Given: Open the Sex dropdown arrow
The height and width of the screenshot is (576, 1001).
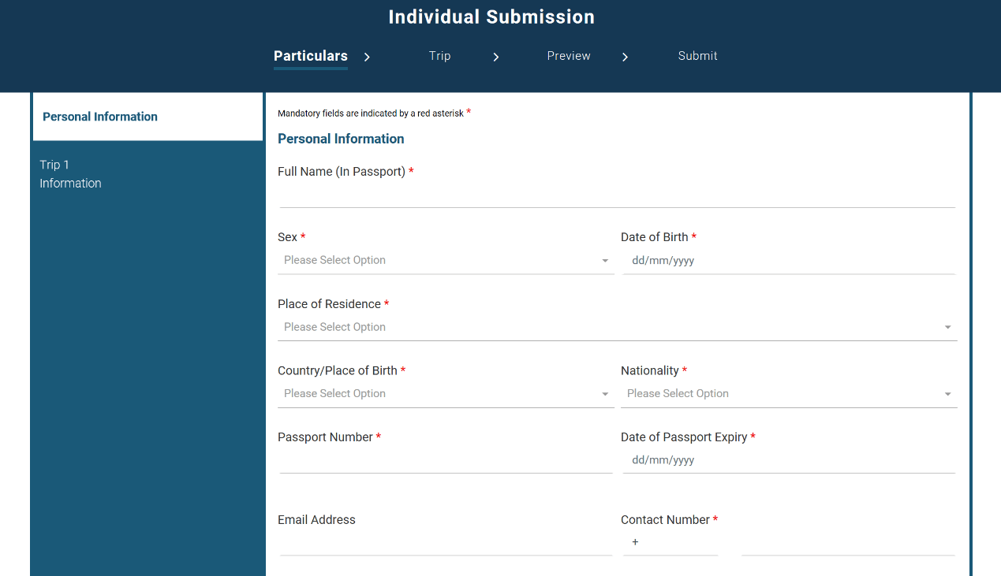Looking at the screenshot, I should pos(605,261).
